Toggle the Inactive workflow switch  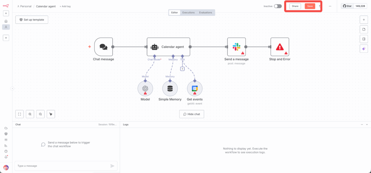278,6
